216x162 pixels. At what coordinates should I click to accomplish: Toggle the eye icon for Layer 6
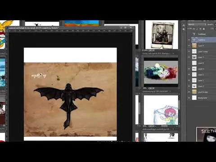click(189, 69)
